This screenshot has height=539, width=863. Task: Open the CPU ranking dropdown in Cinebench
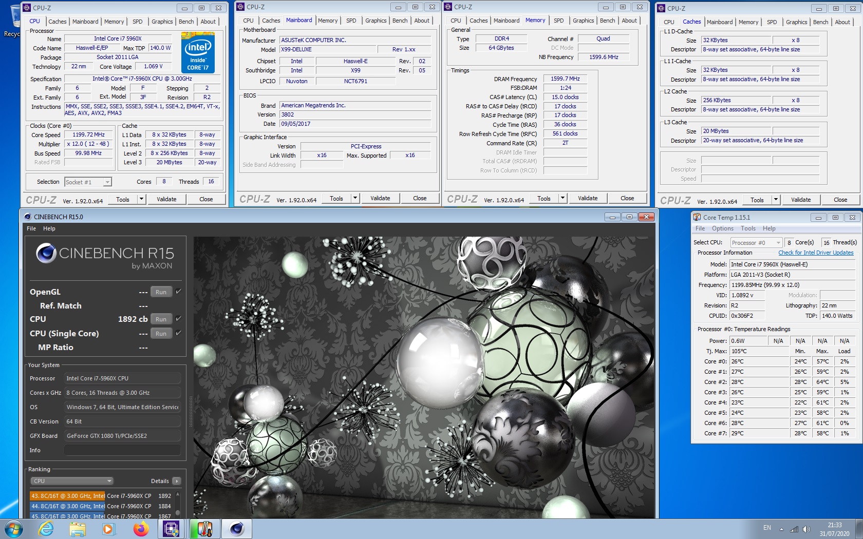(x=72, y=481)
